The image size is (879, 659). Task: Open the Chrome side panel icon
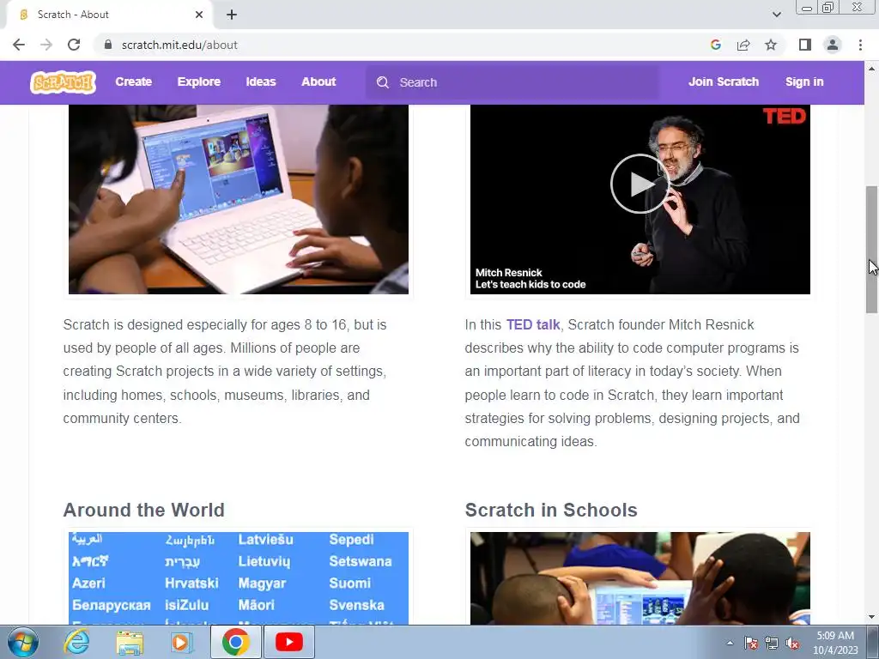pyautogui.click(x=805, y=45)
